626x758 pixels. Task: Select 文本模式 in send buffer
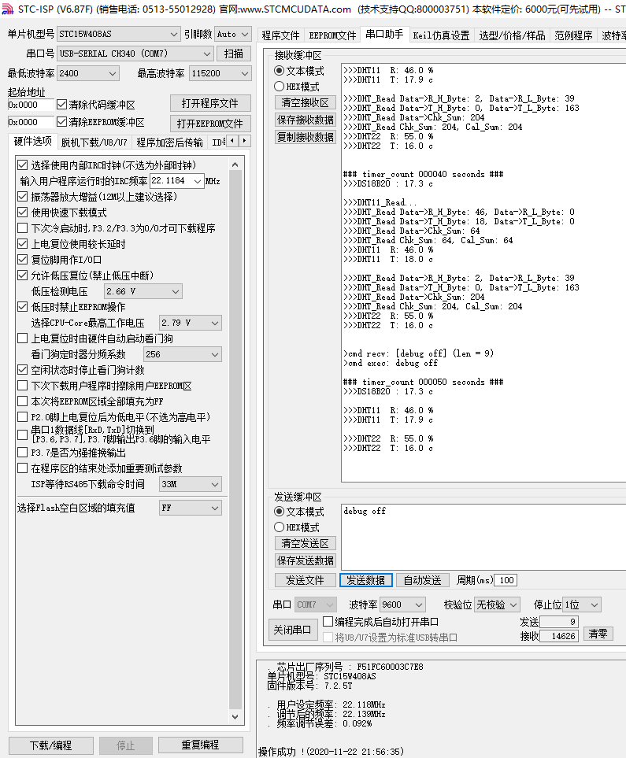click(x=279, y=512)
